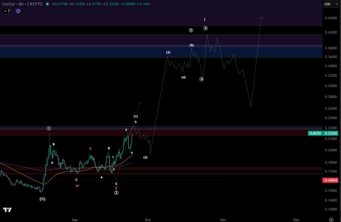Click the Nov label on time axis
Screen dimensions: 341x222
(223, 219)
